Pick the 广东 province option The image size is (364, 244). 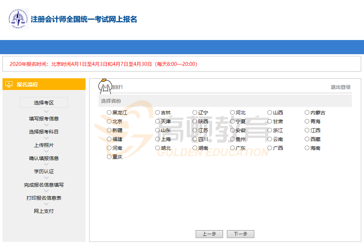[x=233, y=148]
